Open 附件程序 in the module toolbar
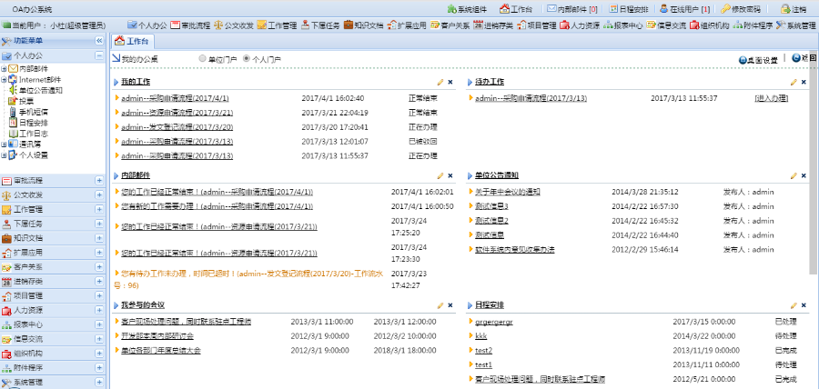Image resolution: width=819 pixels, height=389 pixels. pos(753,25)
